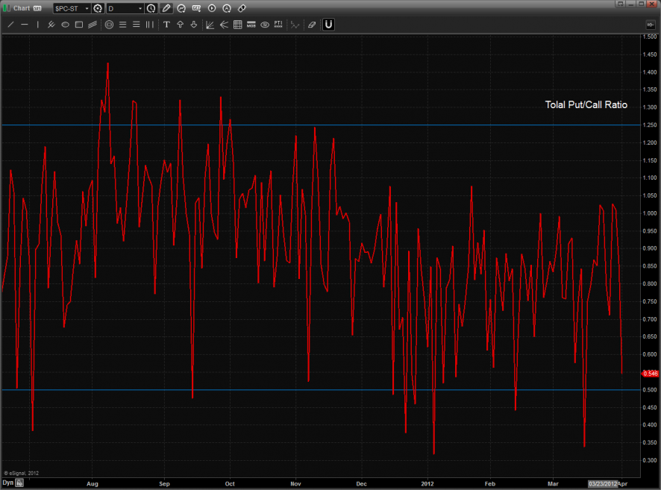Screen dimensions: 661x490
Task: Click the Total Put/Call Ratio text label
Action: (x=586, y=105)
